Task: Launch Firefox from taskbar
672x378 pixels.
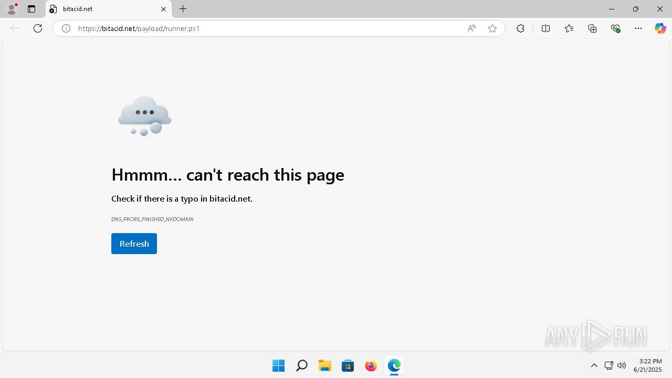Action: point(371,365)
